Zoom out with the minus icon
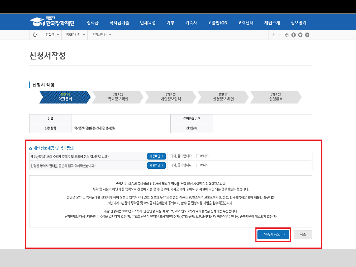 280,35
